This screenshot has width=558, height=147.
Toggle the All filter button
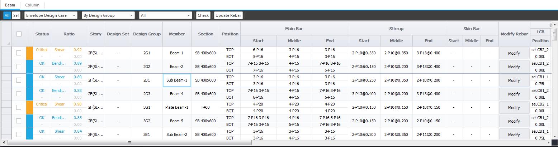7,15
